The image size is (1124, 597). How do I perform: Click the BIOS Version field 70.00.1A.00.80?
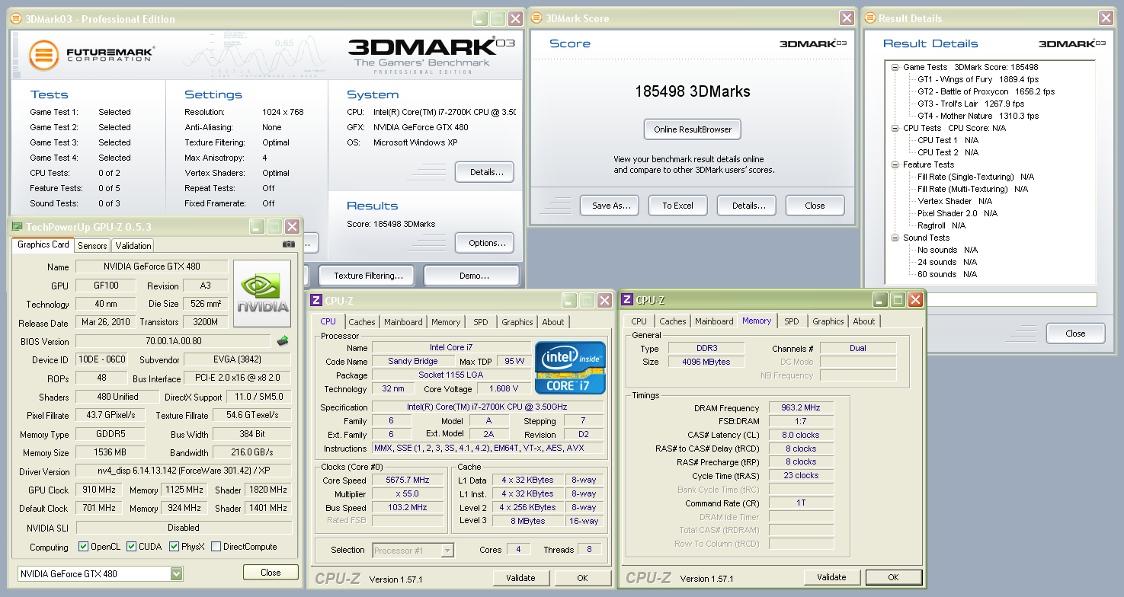[173, 341]
